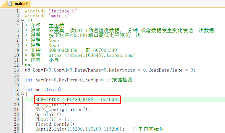Click the 介绍: 主函数 comment line
Viewport: 225px width, 133px height.
pyautogui.click(x=45, y=26)
